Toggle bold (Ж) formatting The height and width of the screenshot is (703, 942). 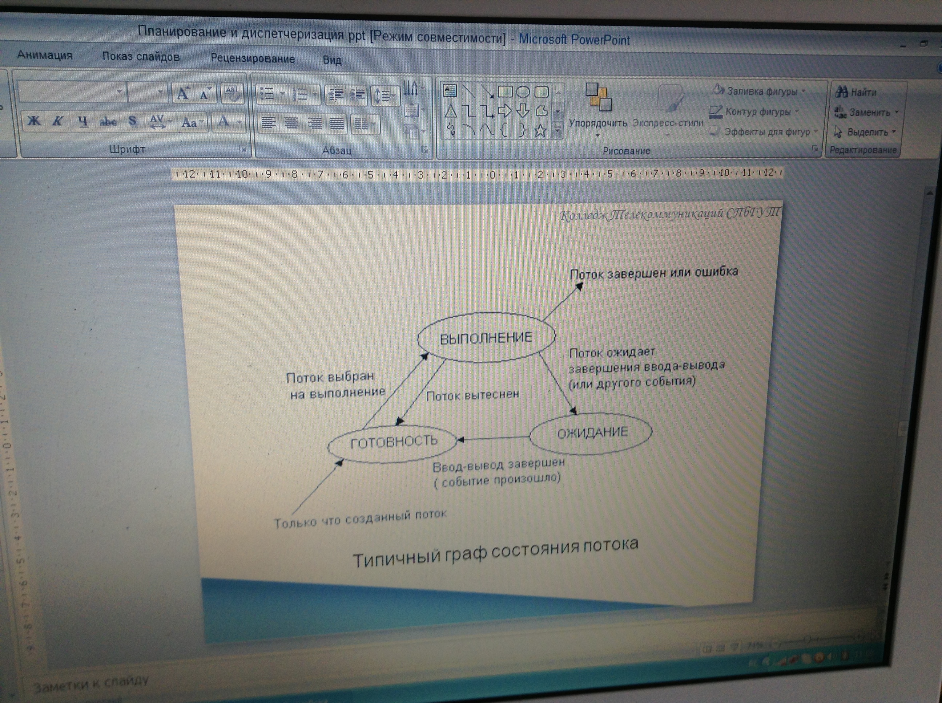click(34, 121)
